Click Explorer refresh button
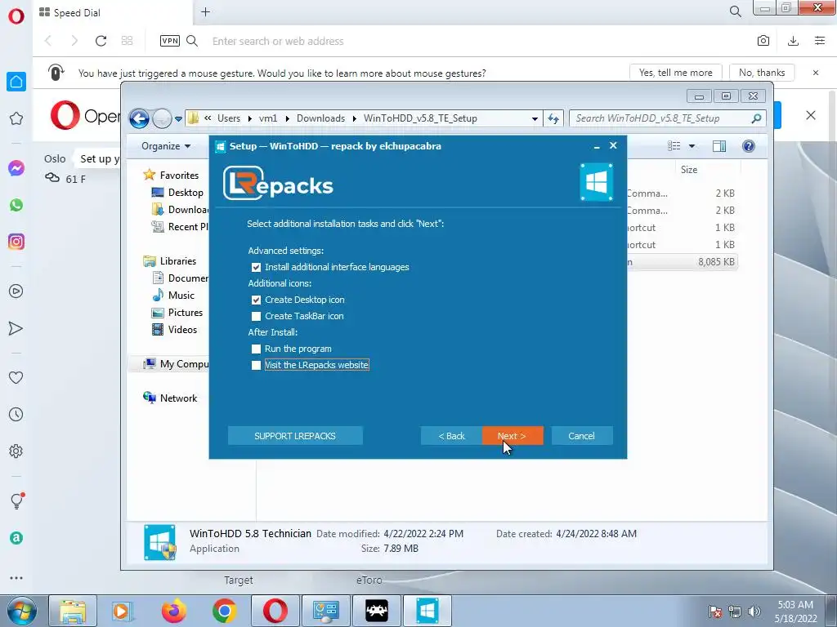Screen dimensions: 837x627 pos(553,118)
